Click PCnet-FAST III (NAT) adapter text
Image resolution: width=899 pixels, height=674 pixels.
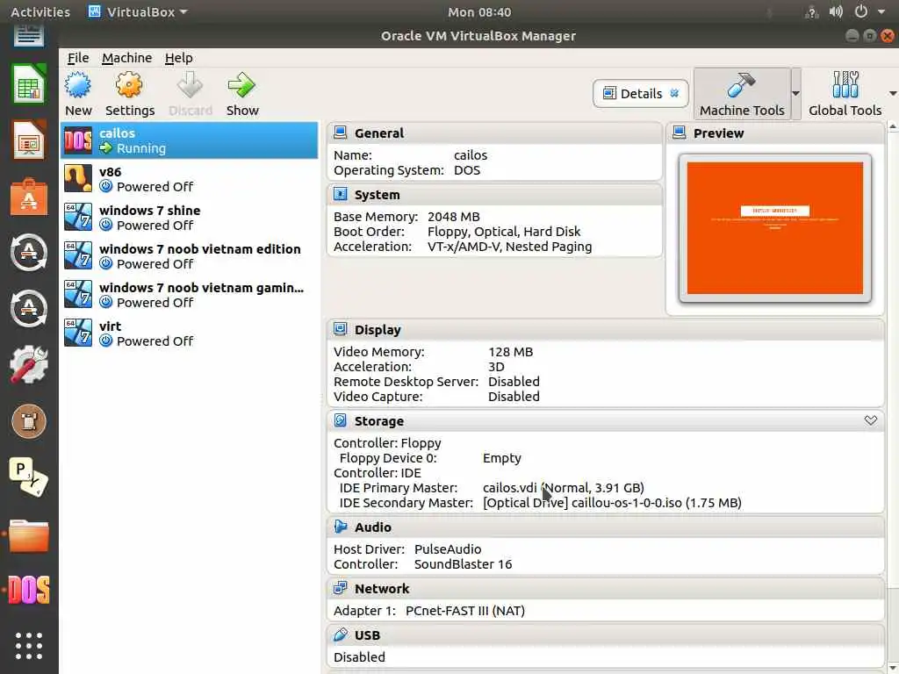(465, 611)
